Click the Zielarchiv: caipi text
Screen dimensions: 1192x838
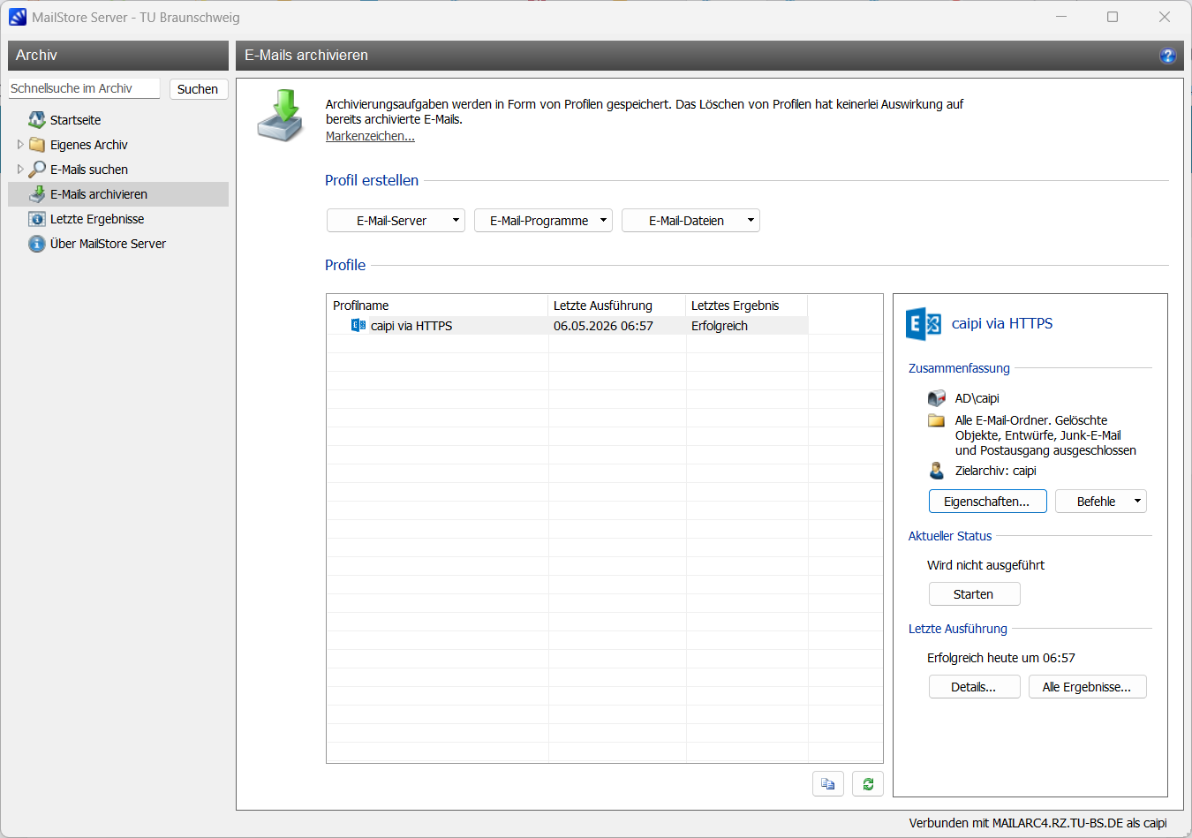coord(996,471)
